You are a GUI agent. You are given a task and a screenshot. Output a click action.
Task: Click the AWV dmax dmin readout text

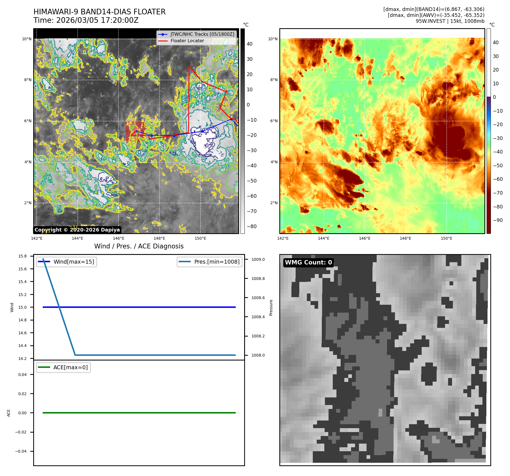point(436,15)
